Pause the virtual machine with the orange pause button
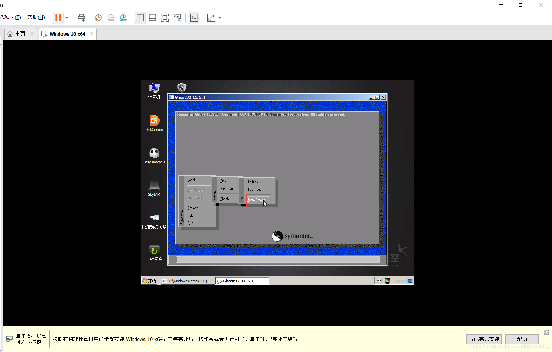 [58, 17]
